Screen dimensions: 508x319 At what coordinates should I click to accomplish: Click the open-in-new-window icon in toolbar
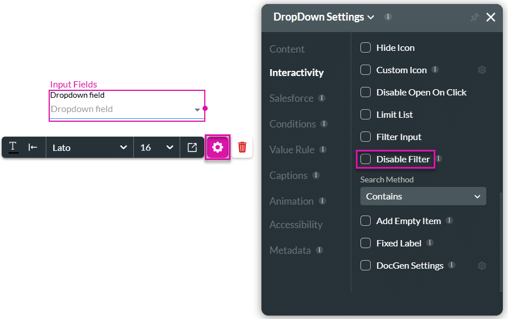[x=192, y=147]
